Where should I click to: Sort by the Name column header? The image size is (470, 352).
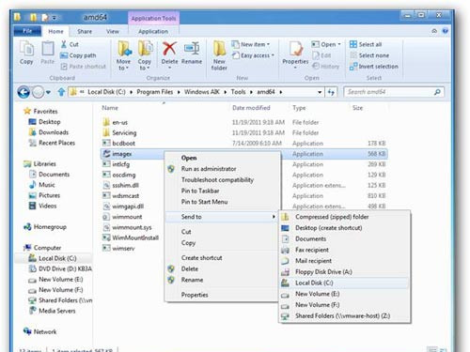(x=110, y=108)
